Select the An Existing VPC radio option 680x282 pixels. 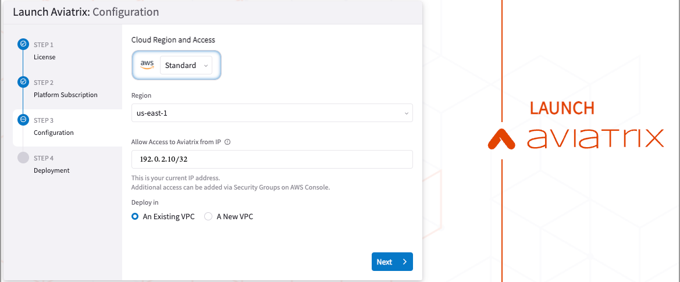pos(135,216)
